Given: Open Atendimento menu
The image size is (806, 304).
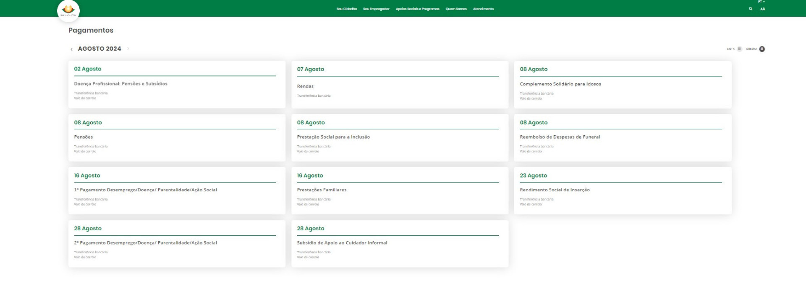Looking at the screenshot, I should pos(483,9).
